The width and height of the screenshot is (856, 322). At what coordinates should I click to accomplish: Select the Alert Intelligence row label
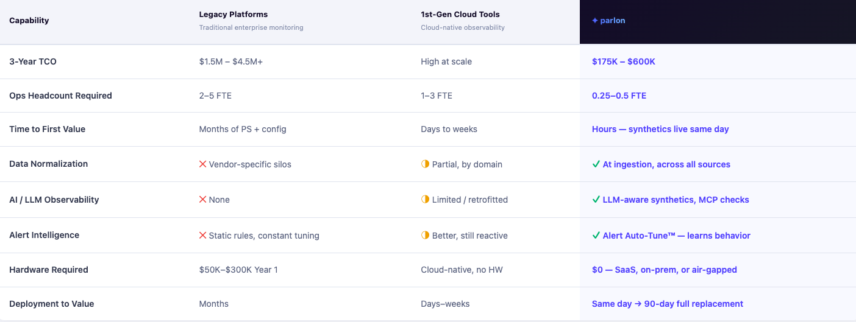coord(45,236)
